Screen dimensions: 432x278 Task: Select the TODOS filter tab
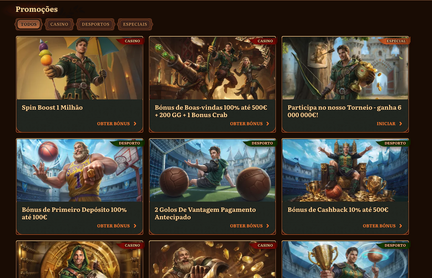29,24
